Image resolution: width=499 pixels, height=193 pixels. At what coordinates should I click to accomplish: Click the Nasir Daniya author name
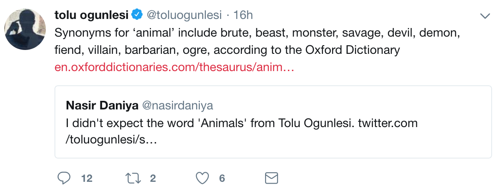point(101,105)
